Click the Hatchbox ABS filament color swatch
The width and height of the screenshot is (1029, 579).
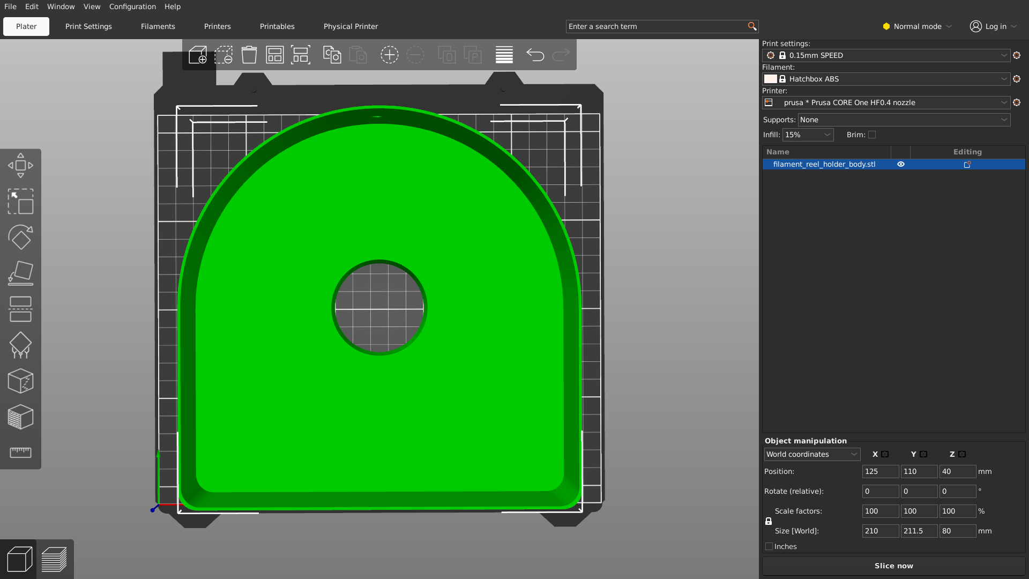[770, 79]
